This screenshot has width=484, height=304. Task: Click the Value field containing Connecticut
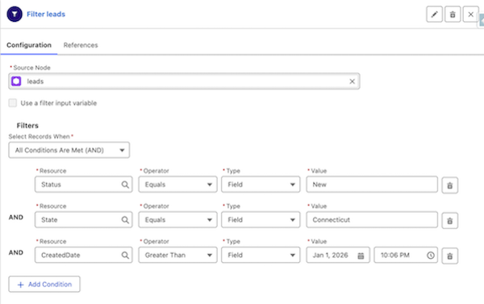pos(372,220)
